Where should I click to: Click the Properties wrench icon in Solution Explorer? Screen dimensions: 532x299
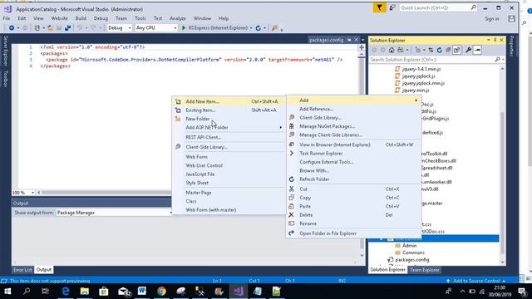click(468, 50)
